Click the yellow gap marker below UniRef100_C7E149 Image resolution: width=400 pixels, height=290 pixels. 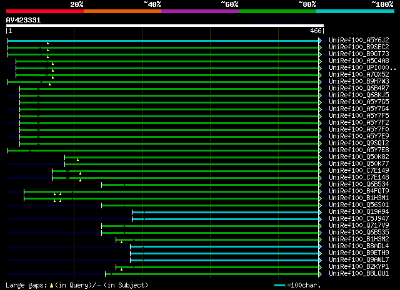pos(80,173)
